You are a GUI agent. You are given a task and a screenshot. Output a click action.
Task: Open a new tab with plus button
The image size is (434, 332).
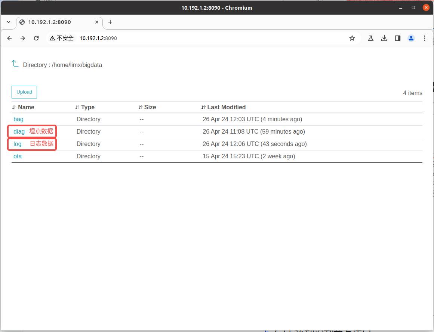click(x=110, y=22)
